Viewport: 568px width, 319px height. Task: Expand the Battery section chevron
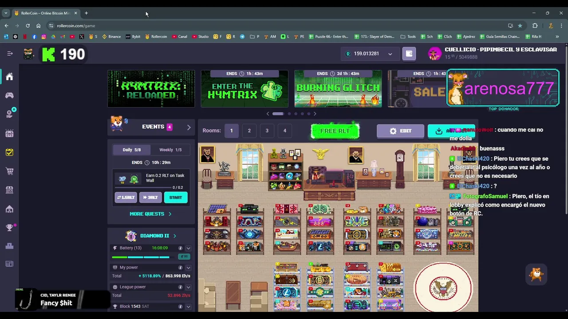[x=188, y=248]
